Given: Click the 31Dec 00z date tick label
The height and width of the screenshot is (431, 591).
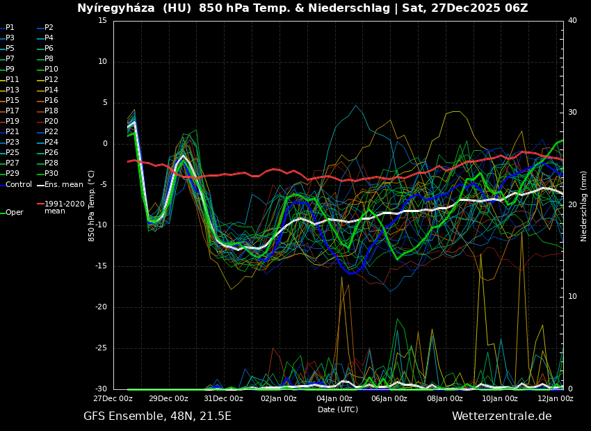Looking at the screenshot, I should (x=223, y=399).
